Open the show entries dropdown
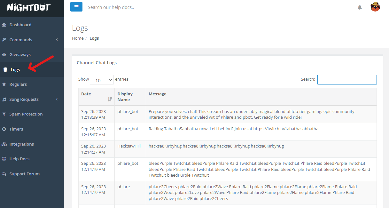This screenshot has width=389, height=208. point(102,80)
